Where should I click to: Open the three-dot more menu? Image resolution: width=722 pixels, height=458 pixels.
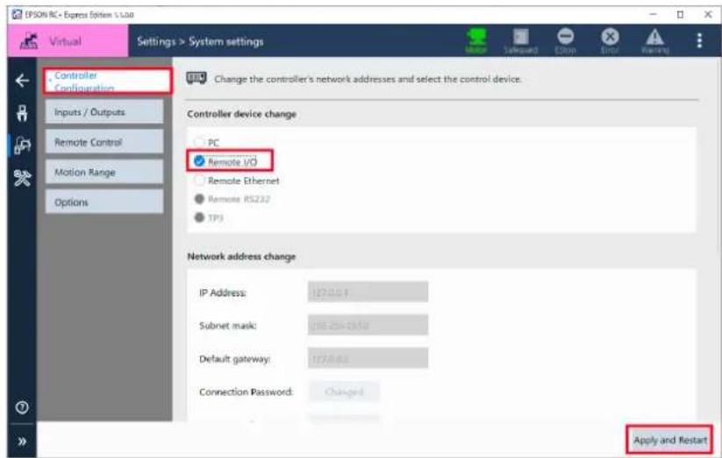pos(699,40)
